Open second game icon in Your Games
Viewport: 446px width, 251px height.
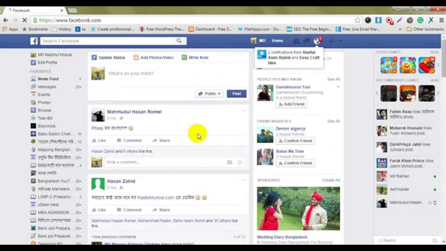click(x=408, y=65)
